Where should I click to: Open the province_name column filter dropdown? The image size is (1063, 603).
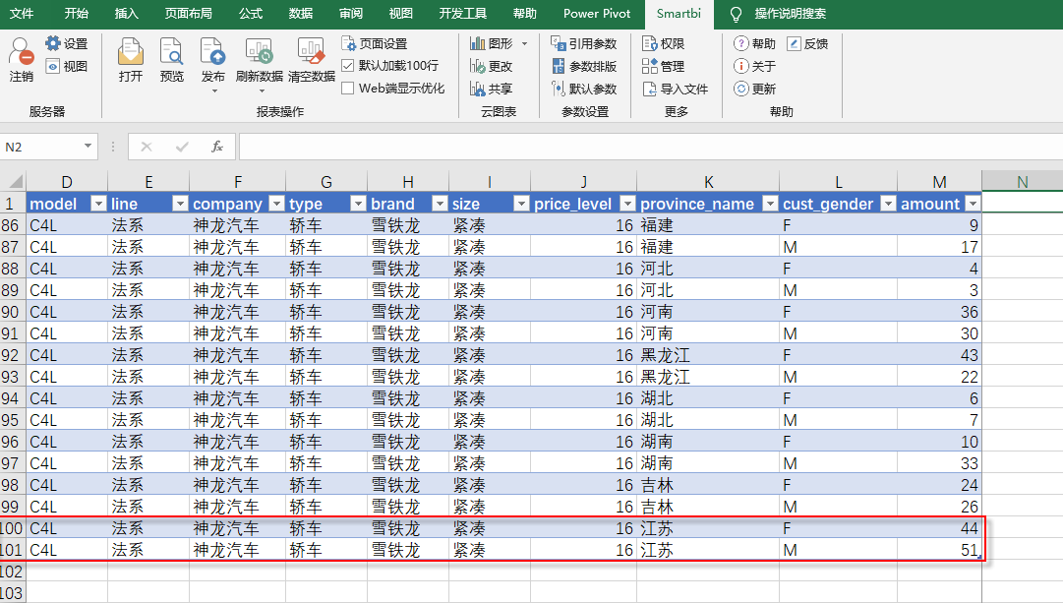tap(770, 204)
